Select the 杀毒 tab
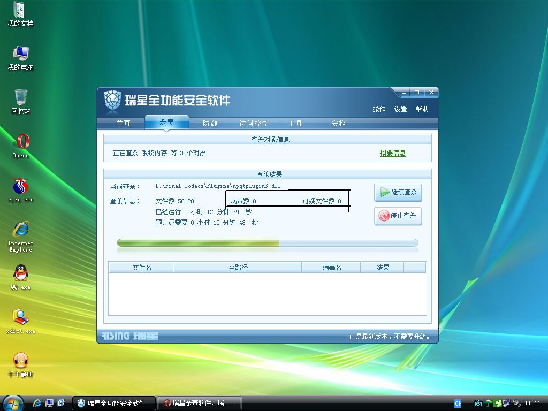This screenshot has height=411, width=548. (x=167, y=122)
